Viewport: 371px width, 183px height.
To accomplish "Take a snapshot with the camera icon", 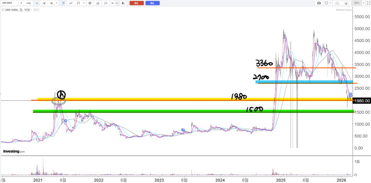I will coord(319,3).
